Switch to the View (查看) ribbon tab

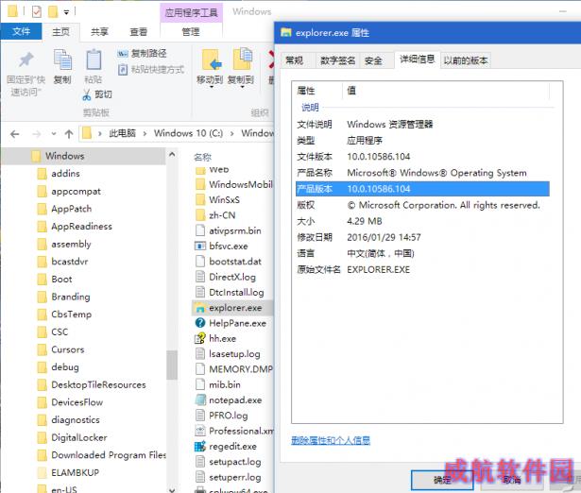point(138,32)
